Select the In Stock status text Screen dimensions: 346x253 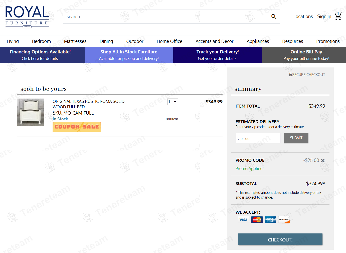pyautogui.click(x=60, y=119)
